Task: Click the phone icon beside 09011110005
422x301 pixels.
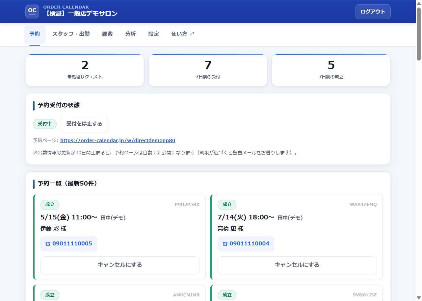Action: click(x=48, y=244)
